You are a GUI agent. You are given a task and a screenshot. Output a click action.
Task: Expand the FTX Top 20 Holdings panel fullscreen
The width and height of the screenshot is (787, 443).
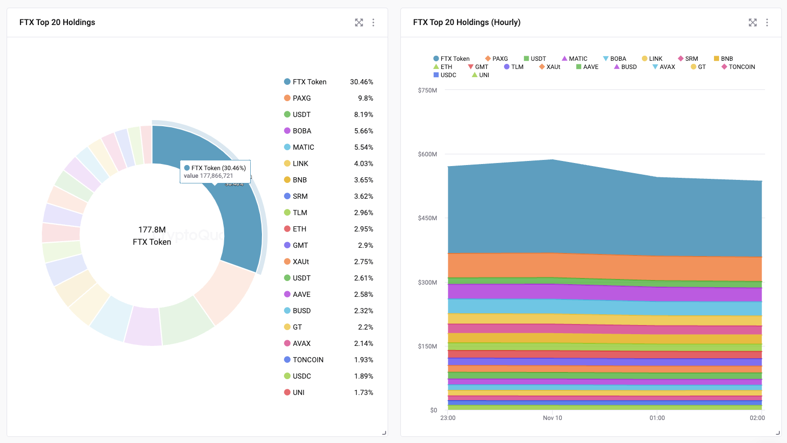(x=359, y=22)
